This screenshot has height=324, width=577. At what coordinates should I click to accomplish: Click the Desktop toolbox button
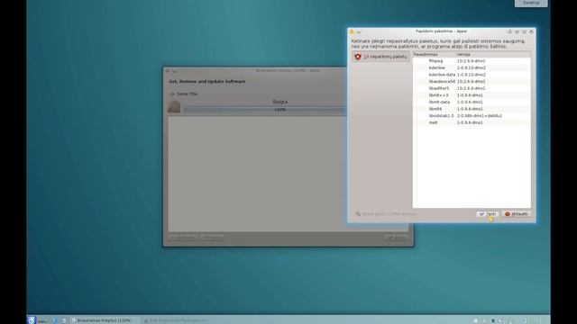[531, 3]
